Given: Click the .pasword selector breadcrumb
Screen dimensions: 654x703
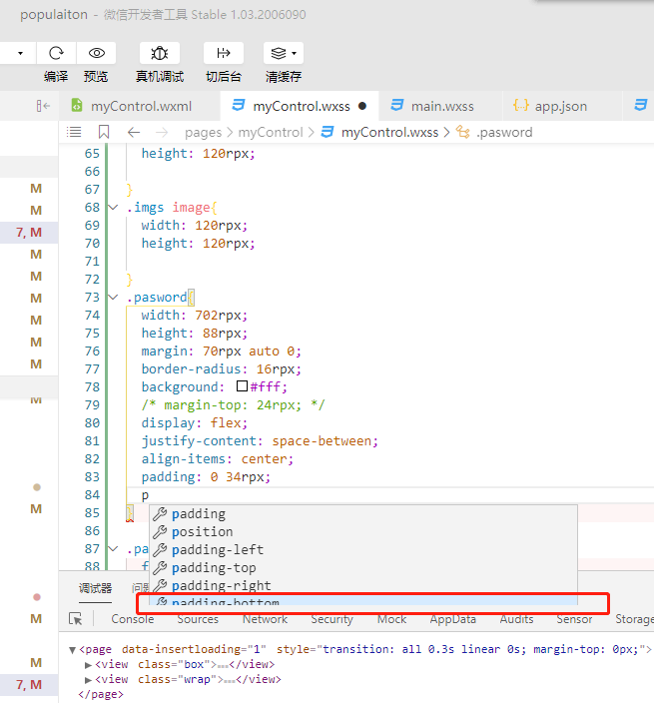Looking at the screenshot, I should pos(504,133).
